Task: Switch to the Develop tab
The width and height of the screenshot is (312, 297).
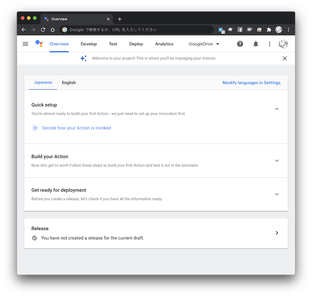Action: [x=89, y=44]
